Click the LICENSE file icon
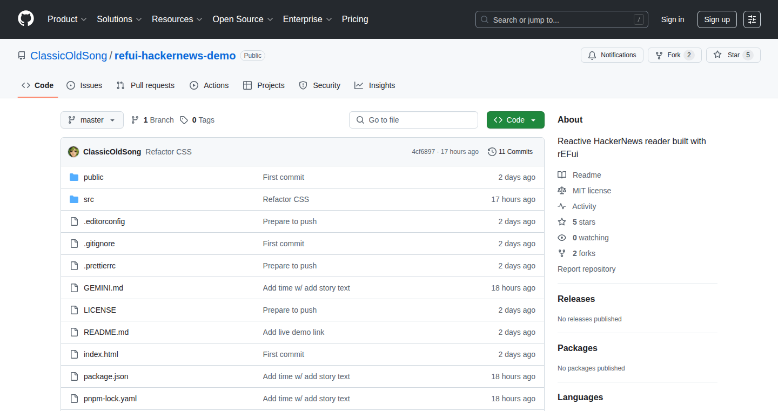 (x=74, y=310)
